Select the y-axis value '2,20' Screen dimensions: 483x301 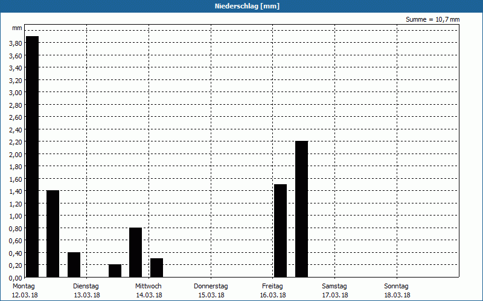16,142
